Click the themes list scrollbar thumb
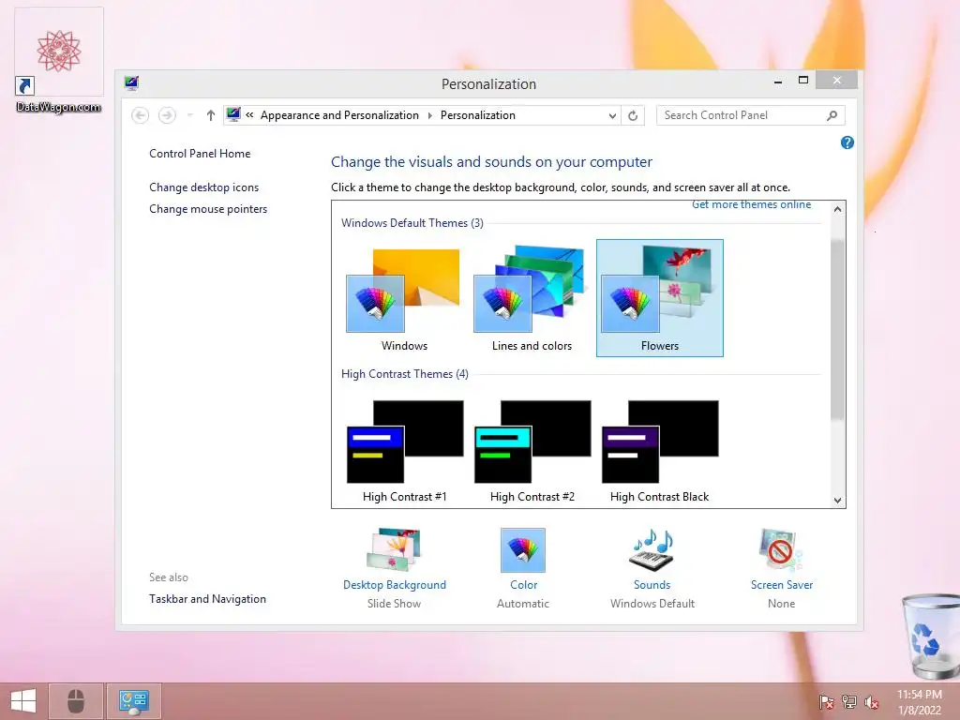 [837, 329]
